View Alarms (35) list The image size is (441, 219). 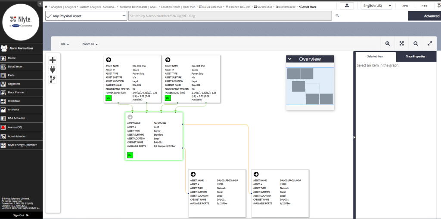pyautogui.click(x=22, y=127)
